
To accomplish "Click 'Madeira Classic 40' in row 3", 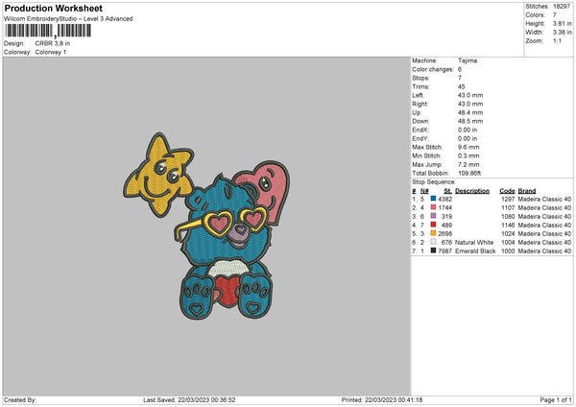I will coord(544,216).
